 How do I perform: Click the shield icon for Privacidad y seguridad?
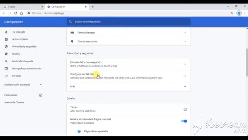tap(6, 47)
